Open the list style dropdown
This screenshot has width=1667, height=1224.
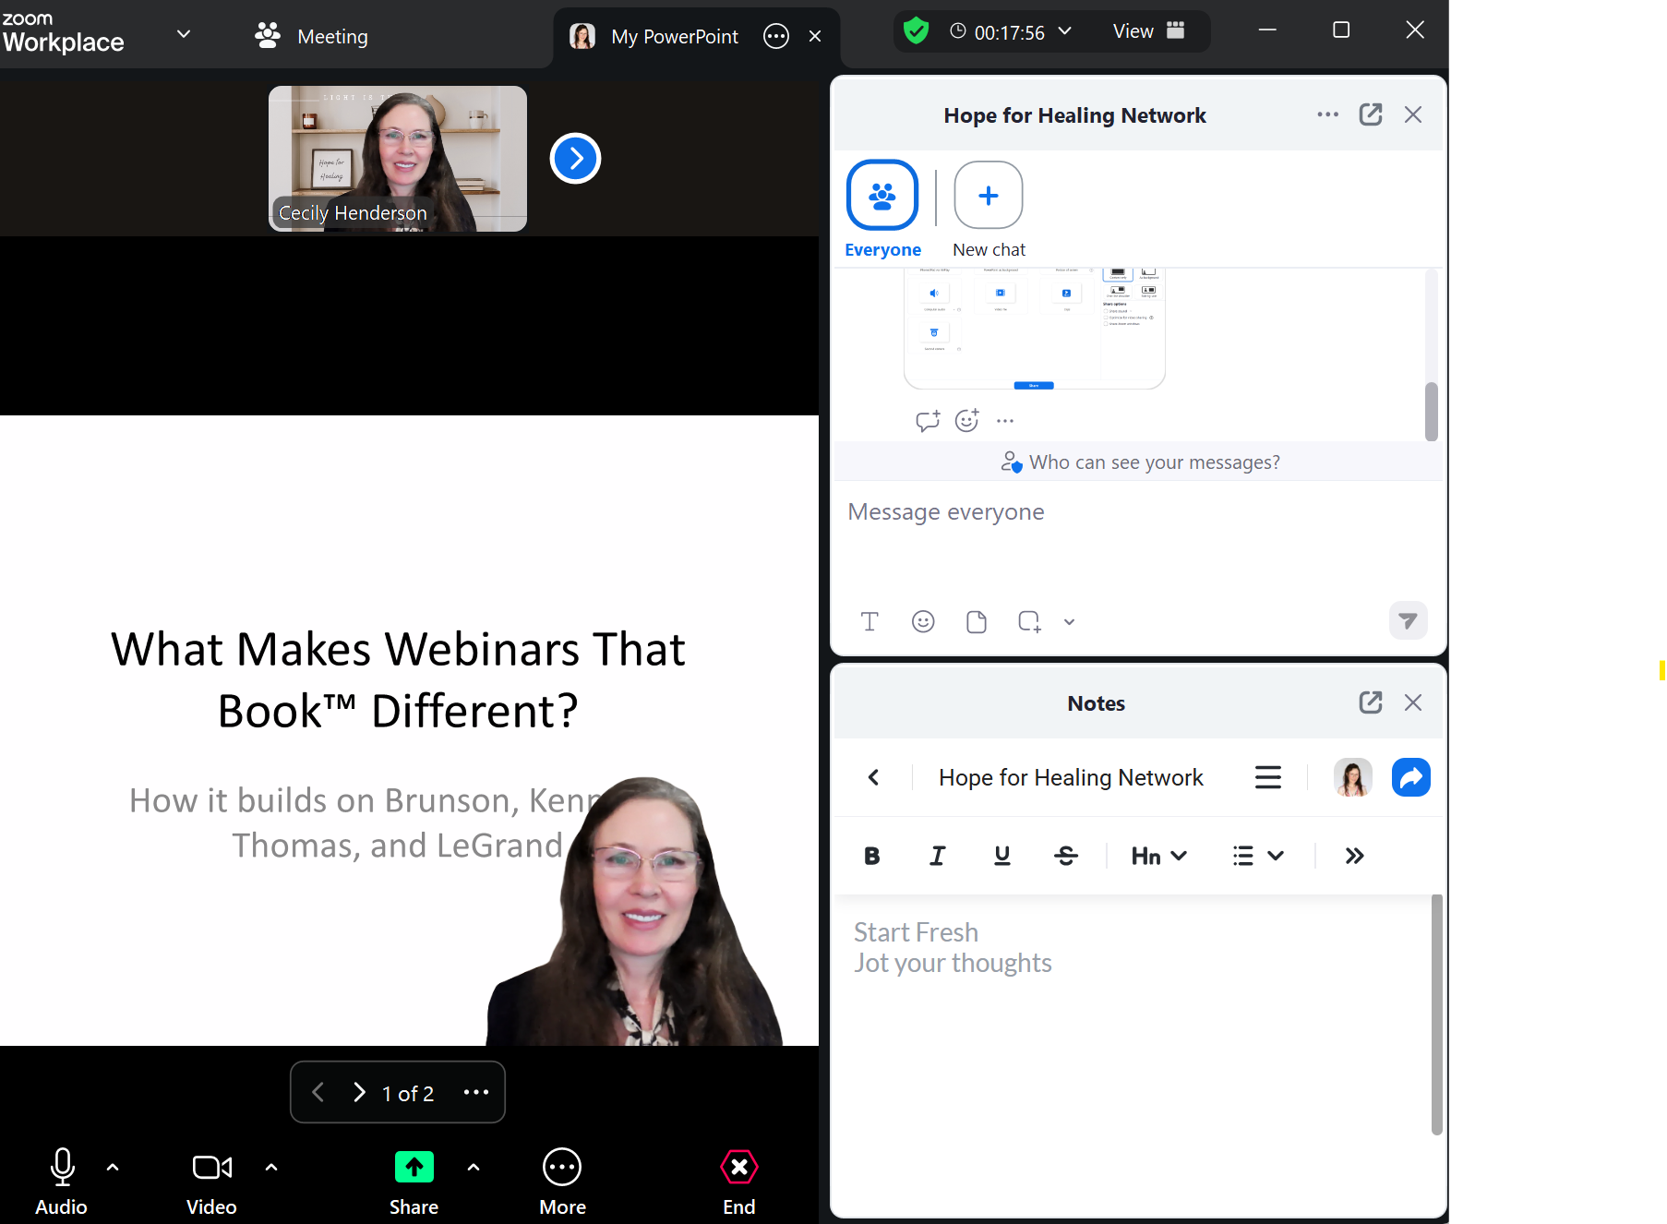coord(1258,856)
